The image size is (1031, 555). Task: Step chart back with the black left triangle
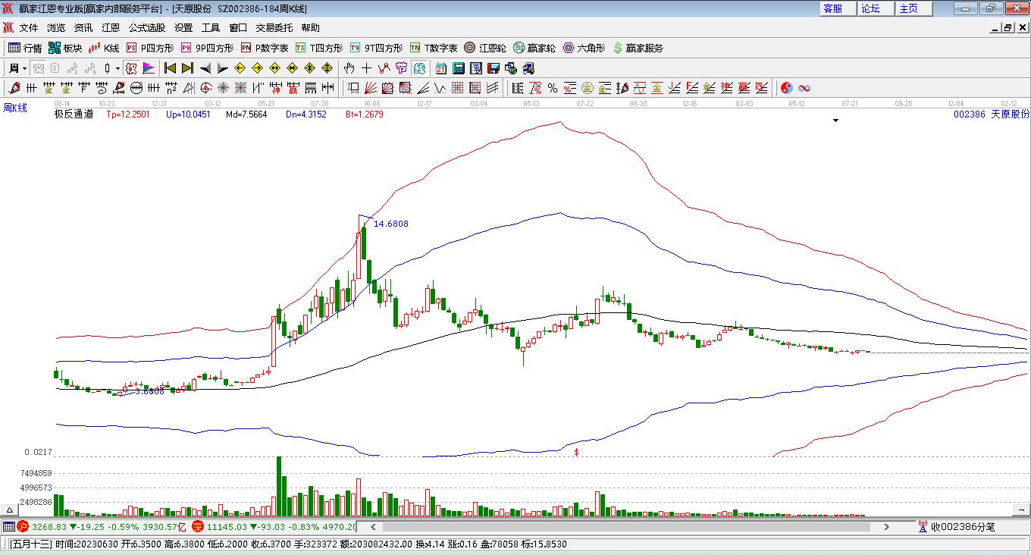(205, 68)
